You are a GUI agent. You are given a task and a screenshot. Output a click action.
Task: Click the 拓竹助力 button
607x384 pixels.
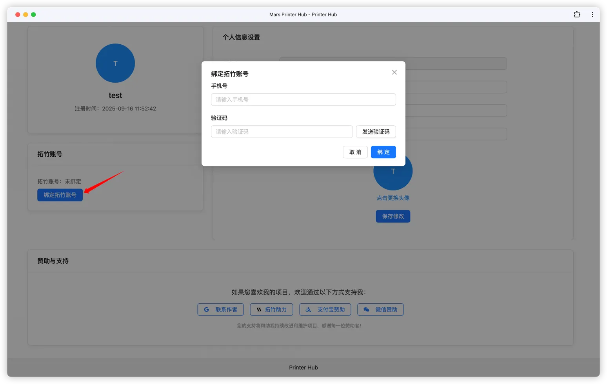[271, 310]
